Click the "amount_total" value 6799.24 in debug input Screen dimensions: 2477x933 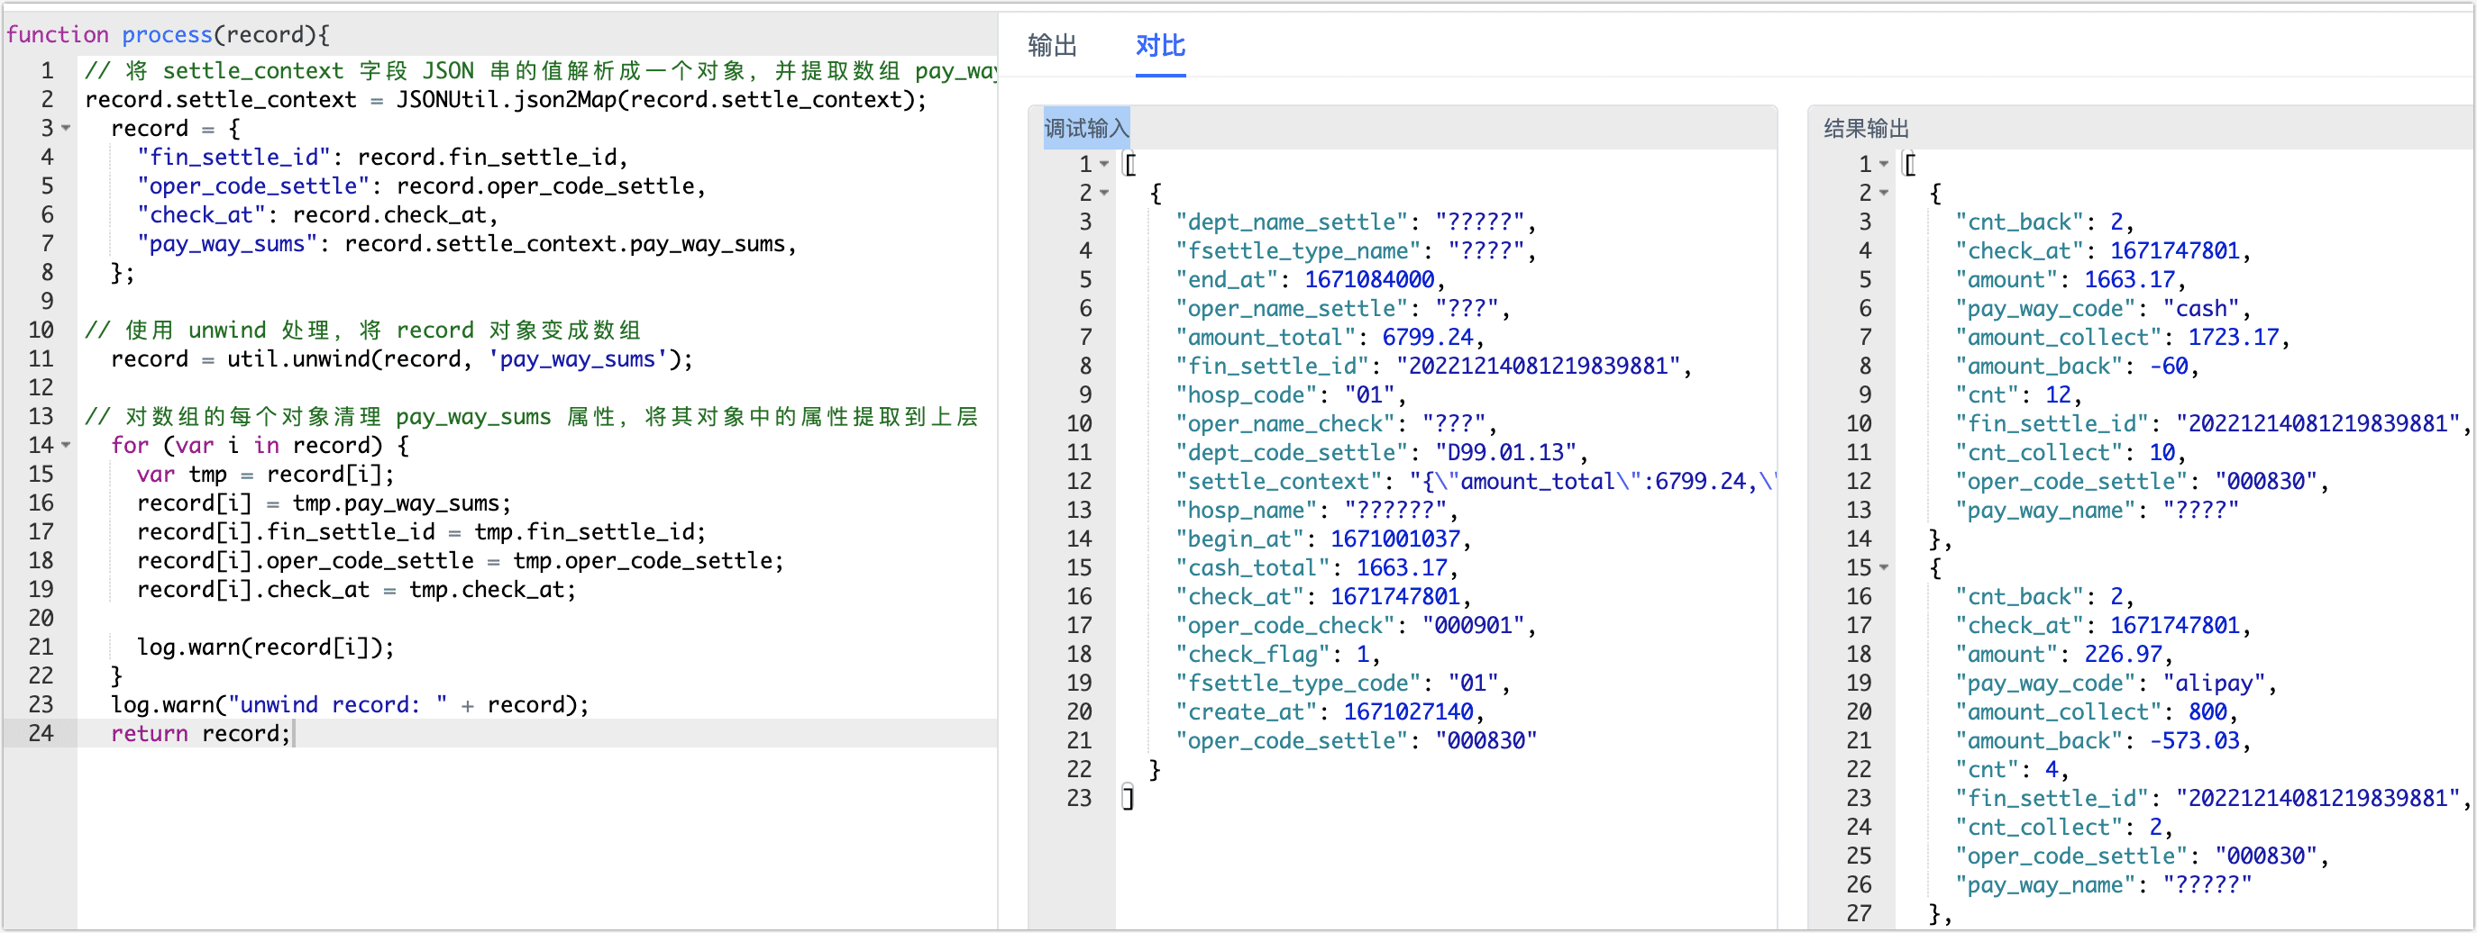pyautogui.click(x=1427, y=337)
